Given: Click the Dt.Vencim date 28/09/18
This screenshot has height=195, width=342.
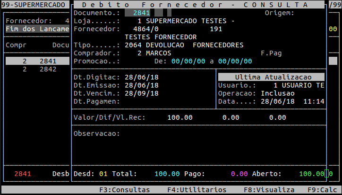Looking at the screenshot, I should tap(142, 93).
